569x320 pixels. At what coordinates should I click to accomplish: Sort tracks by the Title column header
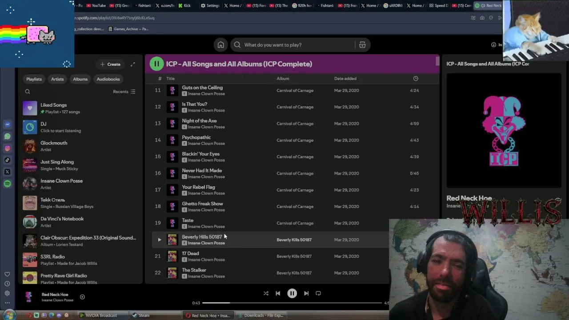(170, 79)
